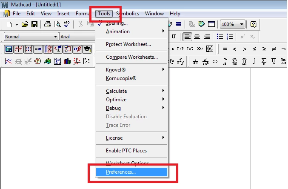This screenshot has width=288, height=189.
Task: Run spell check via the ABC checkmark icon
Action: pos(67,24)
